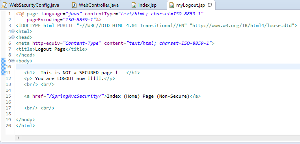Collapse the html tag fold on line 4
Viewport: 300px width, 144px height.
pyautogui.click(x=13, y=31)
